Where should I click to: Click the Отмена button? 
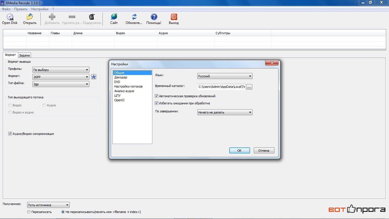coord(264,151)
